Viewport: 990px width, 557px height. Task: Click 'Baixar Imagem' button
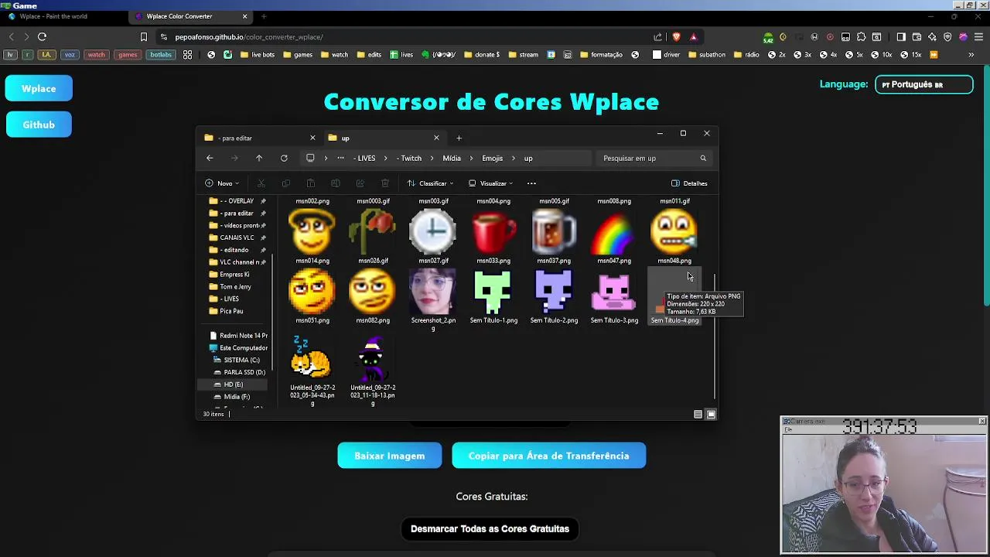click(x=390, y=456)
